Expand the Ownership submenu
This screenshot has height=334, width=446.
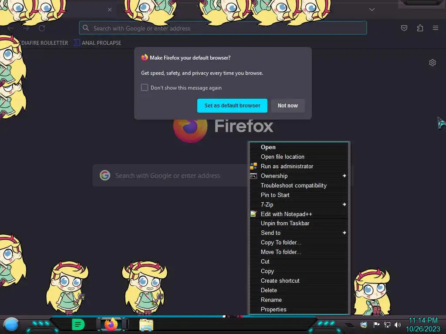pyautogui.click(x=299, y=176)
